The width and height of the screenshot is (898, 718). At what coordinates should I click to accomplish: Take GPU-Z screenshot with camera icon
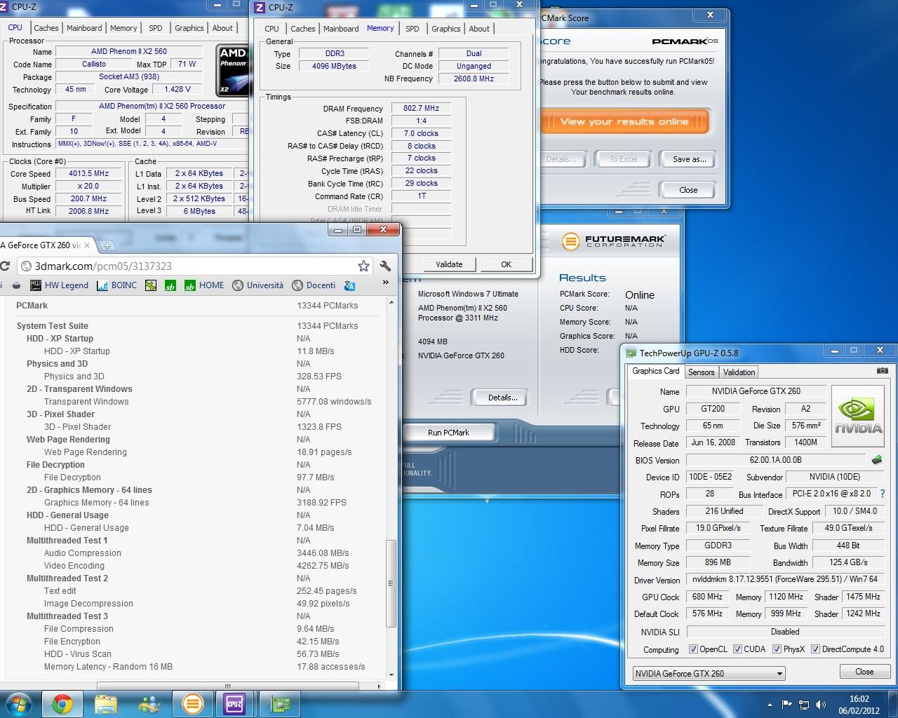click(883, 371)
